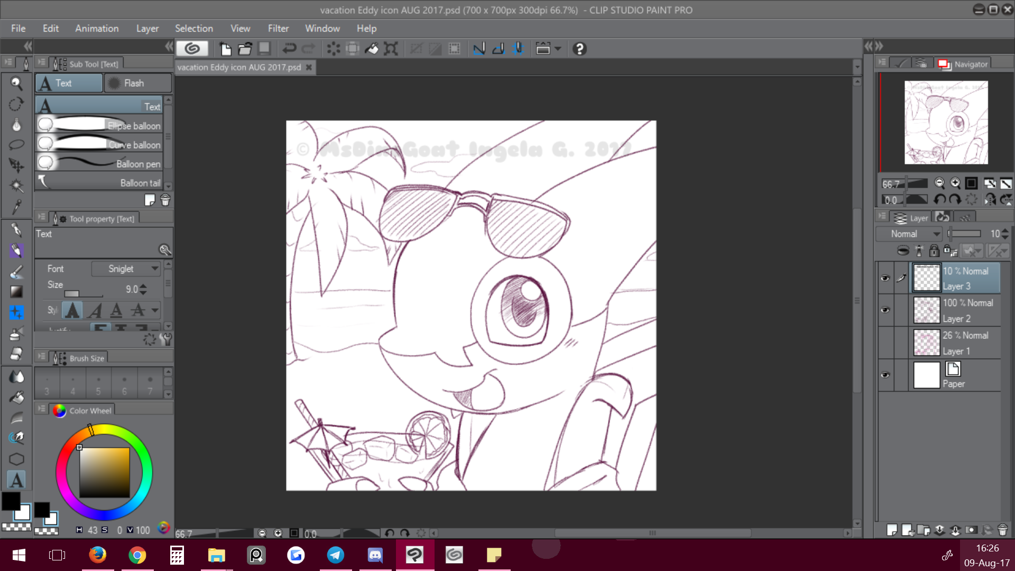This screenshot has width=1015, height=571.
Task: Click the New file icon in toolbar
Action: point(225,49)
